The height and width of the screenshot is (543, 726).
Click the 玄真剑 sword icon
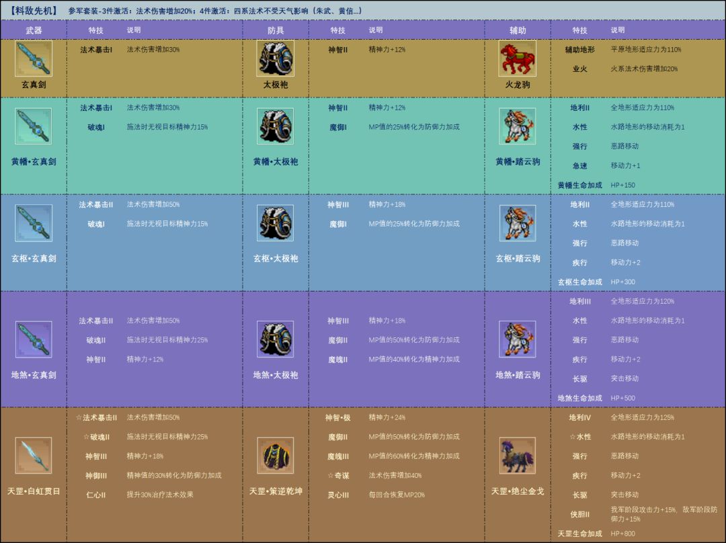34,58
